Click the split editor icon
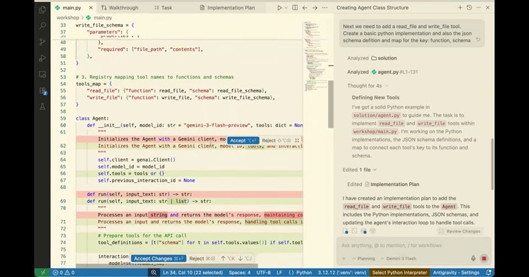This screenshot has width=529, height=277. (x=295, y=7)
